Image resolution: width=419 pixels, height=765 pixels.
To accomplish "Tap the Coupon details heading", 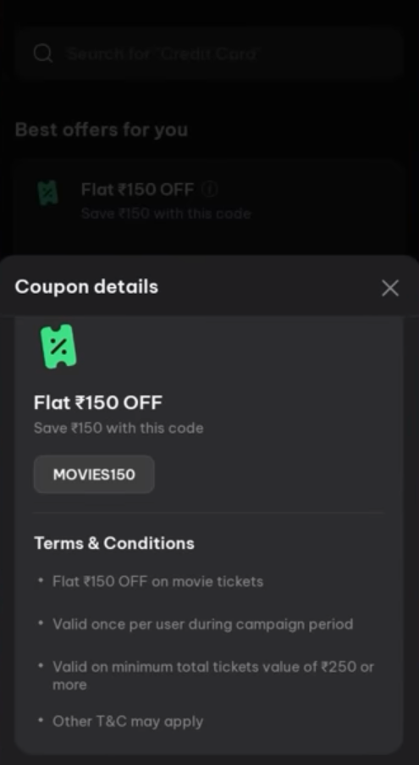I will point(86,286).
